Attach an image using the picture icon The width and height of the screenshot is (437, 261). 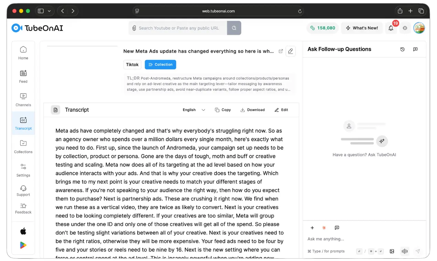coord(392,251)
